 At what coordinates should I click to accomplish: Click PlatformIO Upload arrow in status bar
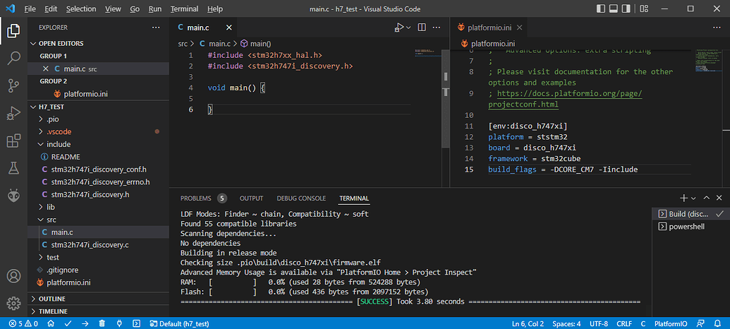click(x=85, y=323)
